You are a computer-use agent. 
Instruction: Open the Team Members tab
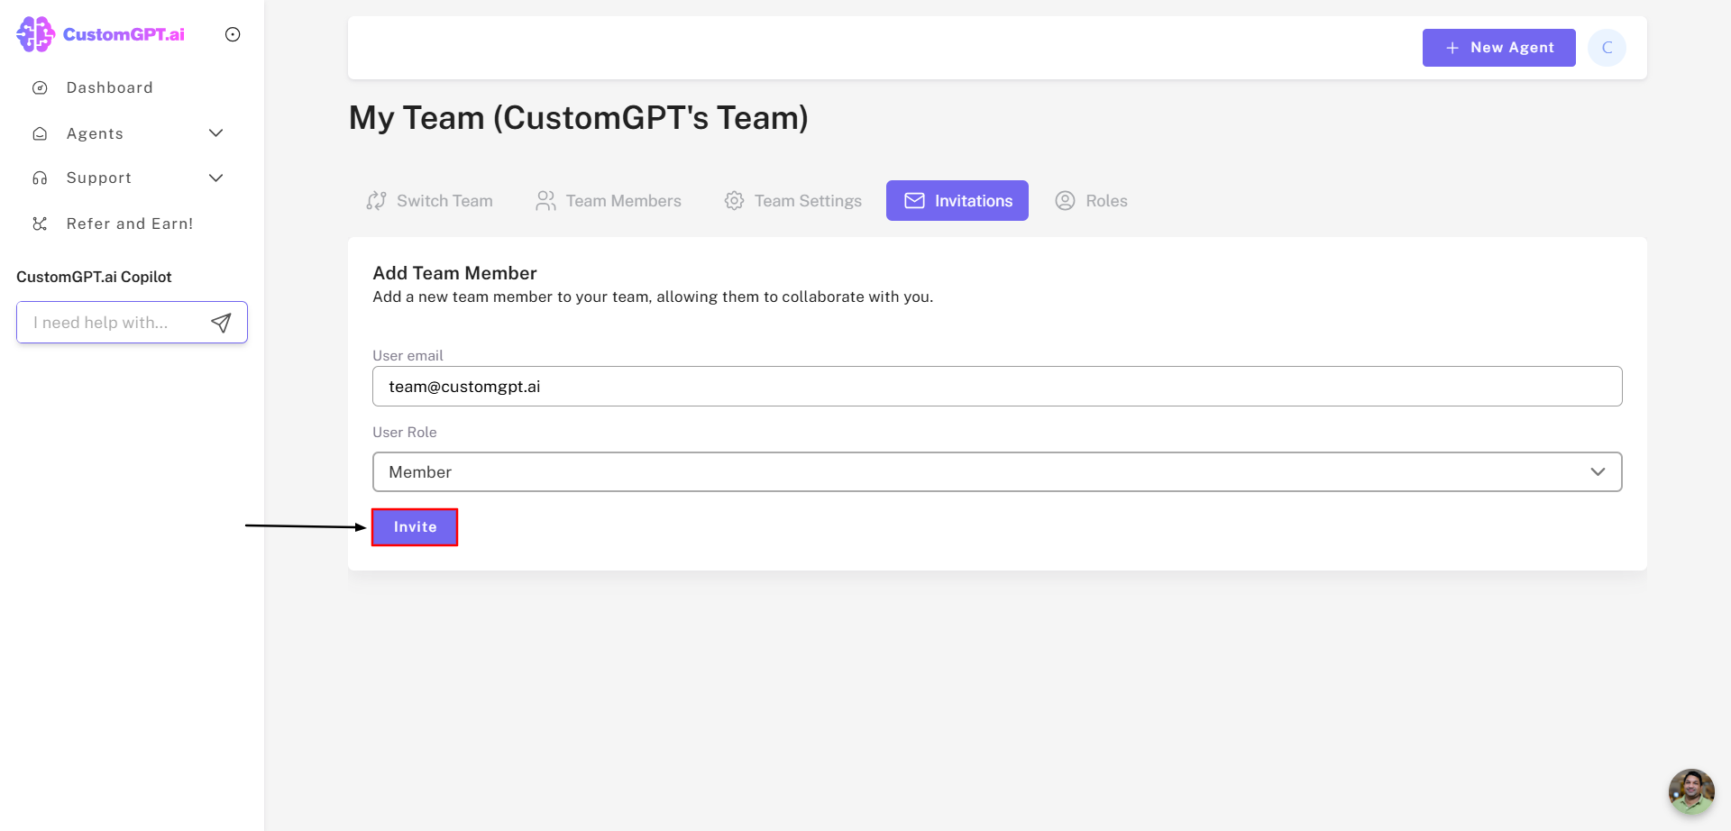(x=609, y=201)
